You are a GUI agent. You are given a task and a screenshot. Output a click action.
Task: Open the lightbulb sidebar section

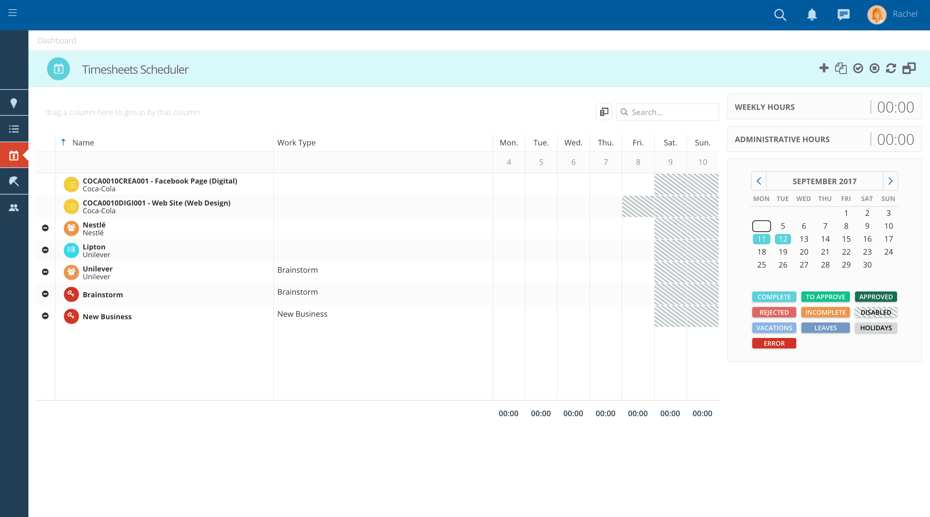(14, 103)
